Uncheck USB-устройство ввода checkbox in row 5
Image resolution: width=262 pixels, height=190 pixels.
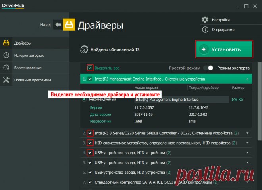pyautogui.click(x=90, y=162)
